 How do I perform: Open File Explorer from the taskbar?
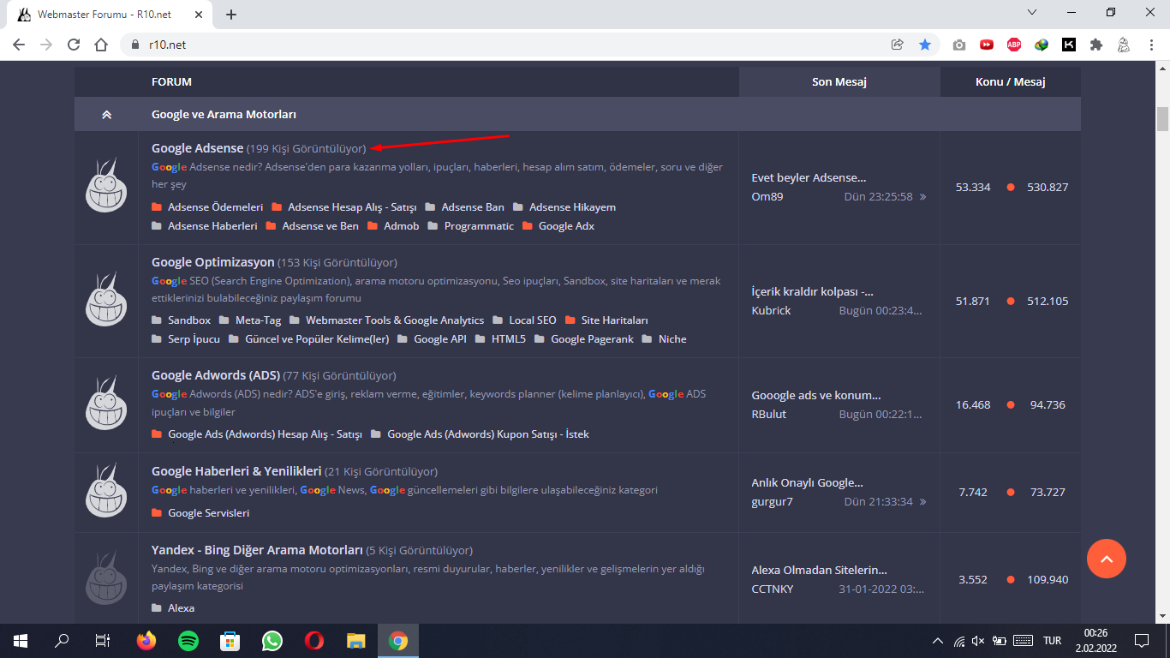(356, 640)
